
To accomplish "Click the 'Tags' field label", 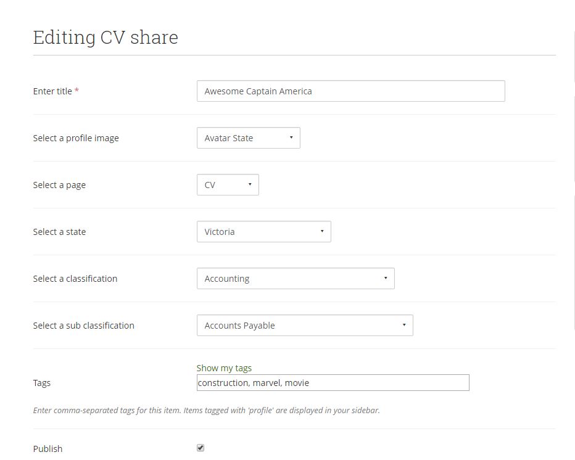I will 42,383.
